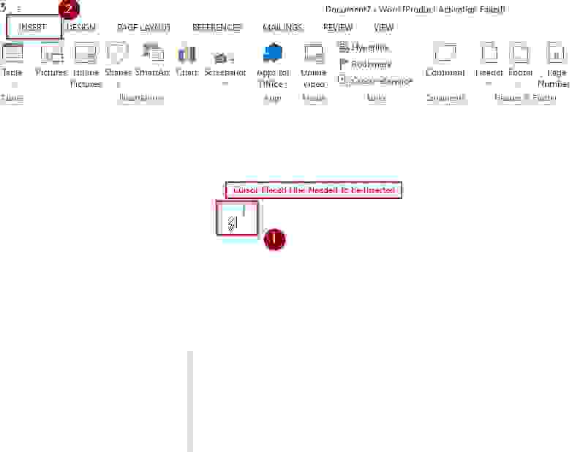Switch to the DESIGN tab
The width and height of the screenshot is (572, 452).
(80, 27)
